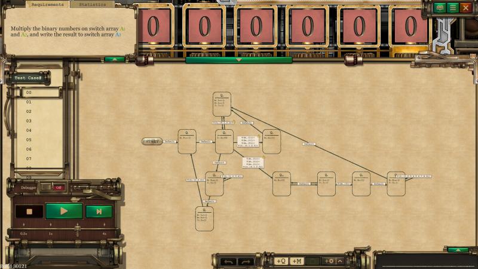Switch to the Statistics tab
This screenshot has height=269, width=478.
[93, 4]
